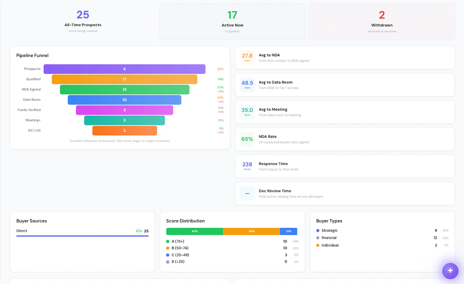Click the Buyer Types heading
This screenshot has height=284, width=464.
329,221
